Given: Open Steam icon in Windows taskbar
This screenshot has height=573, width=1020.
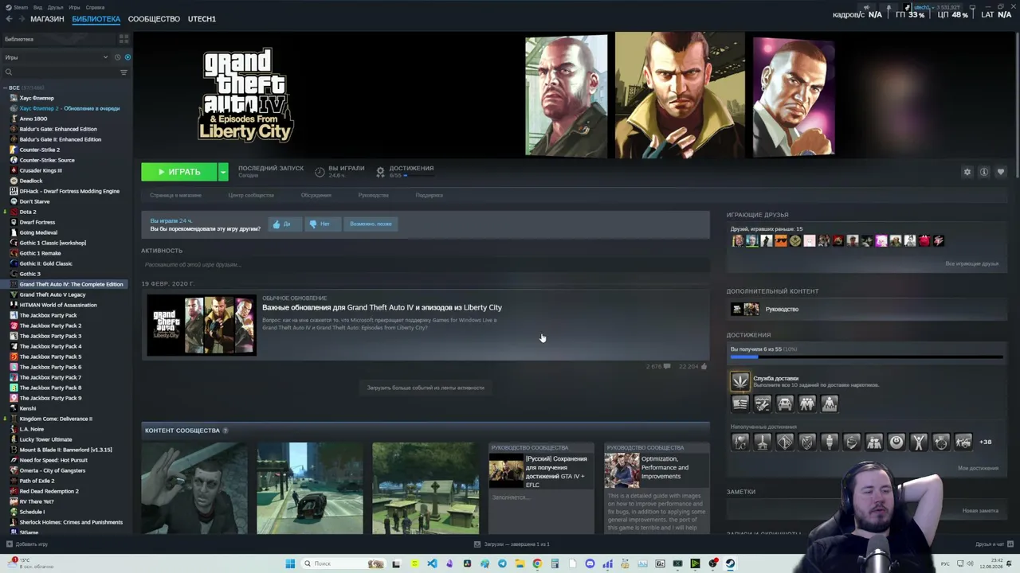Looking at the screenshot, I should coord(730,563).
